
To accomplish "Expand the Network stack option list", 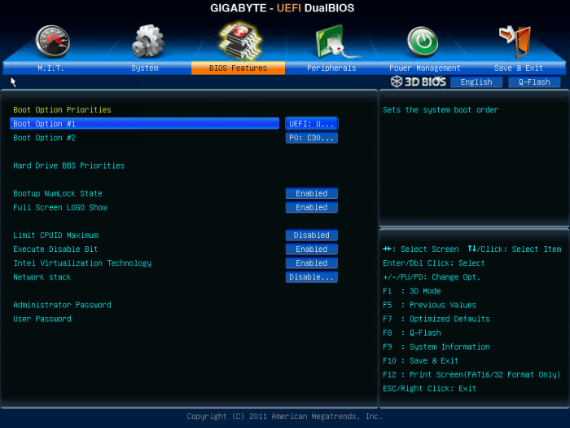I will pos(311,277).
